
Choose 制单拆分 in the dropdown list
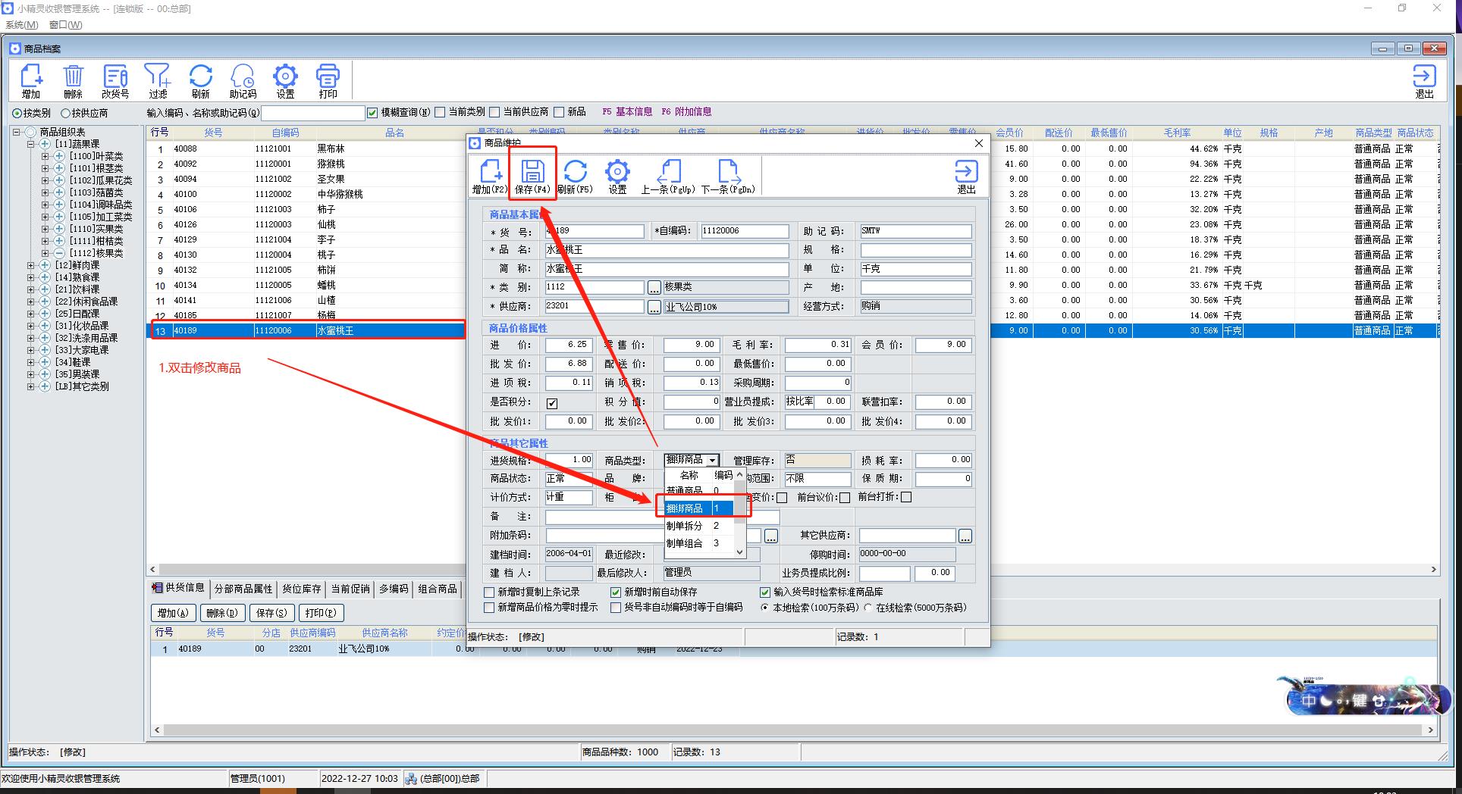point(698,526)
